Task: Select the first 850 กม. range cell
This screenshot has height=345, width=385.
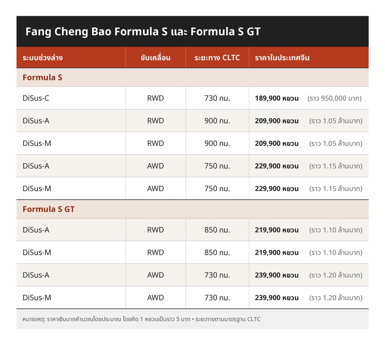Action: click(x=217, y=230)
